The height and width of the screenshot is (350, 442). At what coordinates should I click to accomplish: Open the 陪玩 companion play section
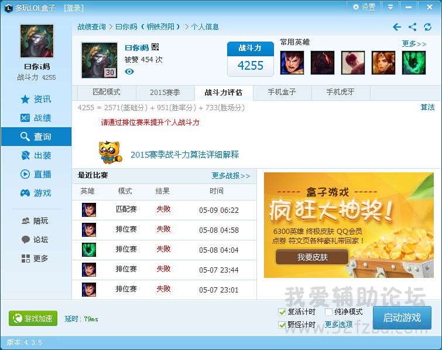click(x=35, y=220)
